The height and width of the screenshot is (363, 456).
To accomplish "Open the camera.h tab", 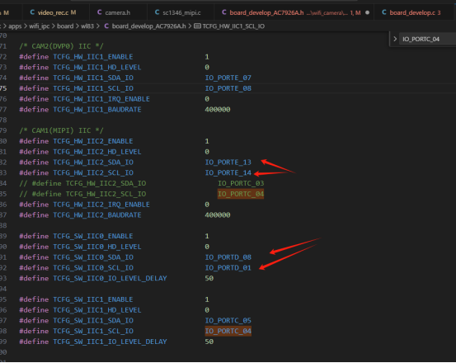I will point(117,12).
